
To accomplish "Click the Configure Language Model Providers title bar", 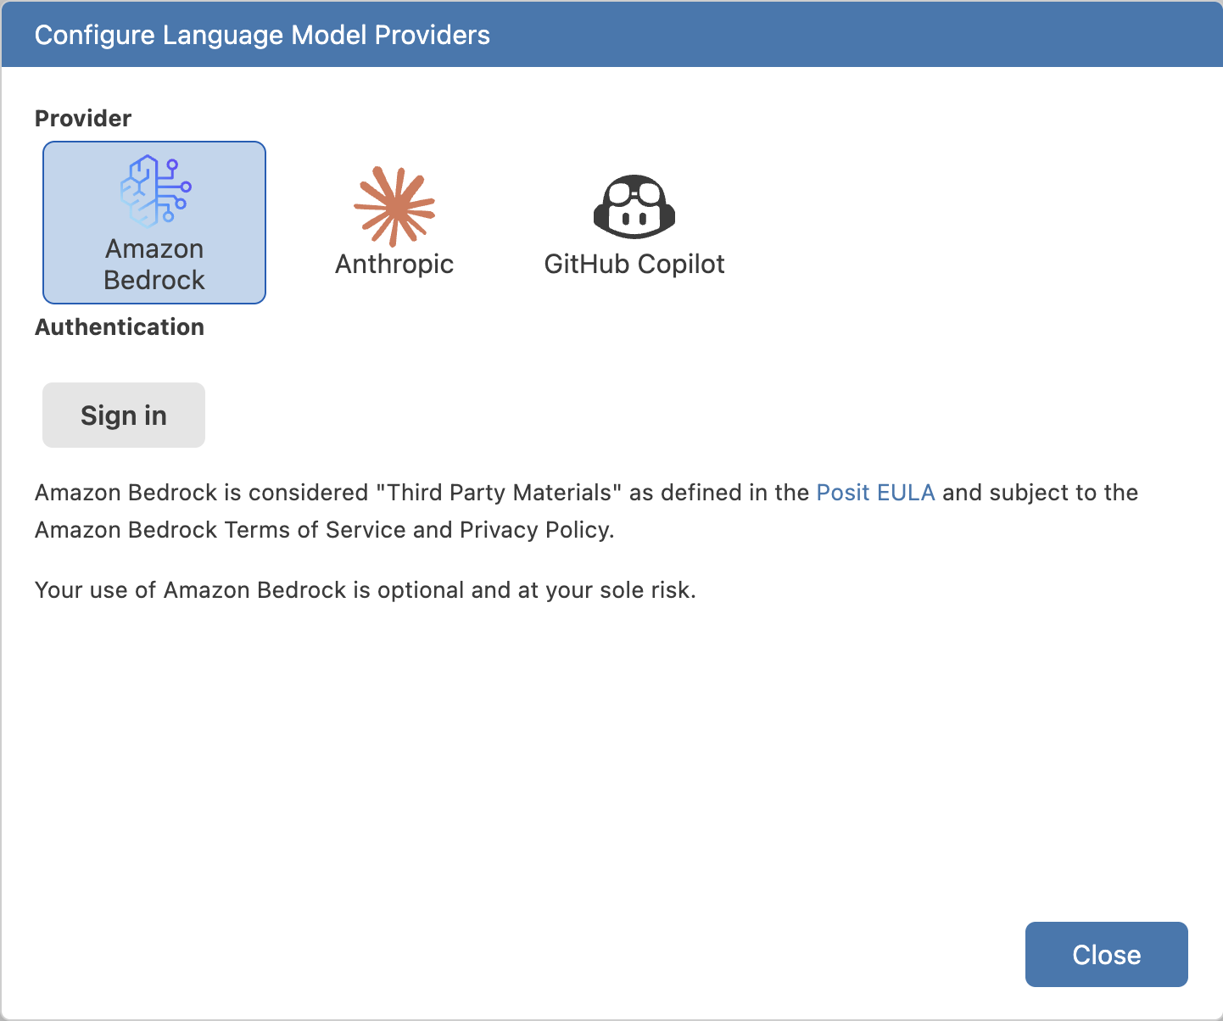I will point(262,35).
